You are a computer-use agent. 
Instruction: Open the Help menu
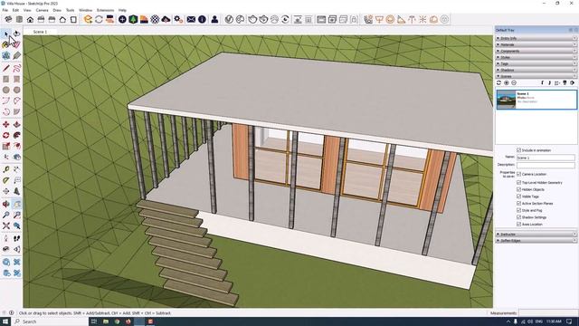point(122,10)
